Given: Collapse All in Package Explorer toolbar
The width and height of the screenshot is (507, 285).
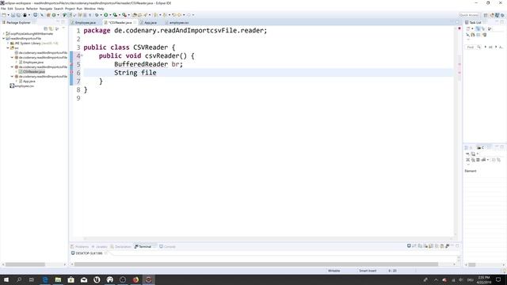Looking at the screenshot, I should 46,28.
